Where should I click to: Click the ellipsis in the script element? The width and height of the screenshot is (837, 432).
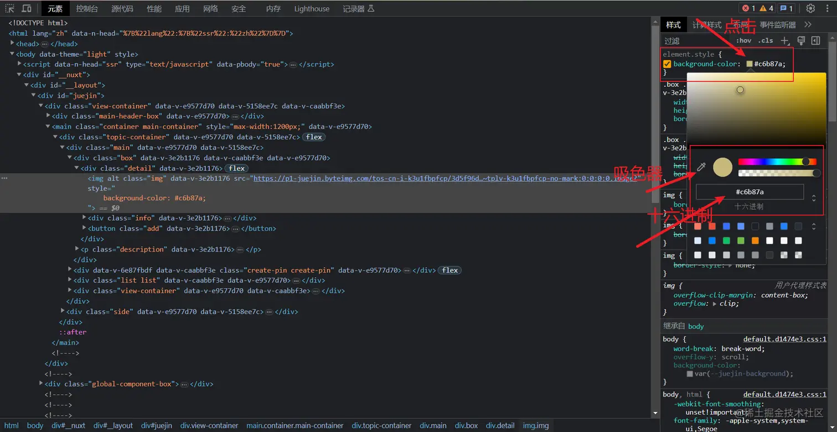click(x=293, y=65)
